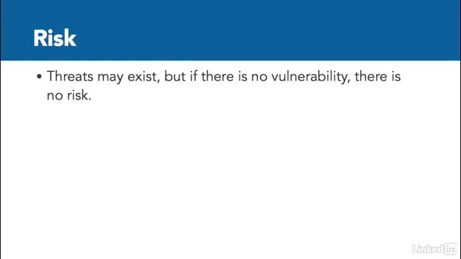The image size is (461, 259).
Task: Click the word 'Threats' in the bullet
Action: (70, 76)
